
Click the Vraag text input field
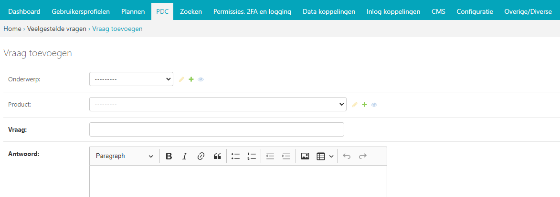pyautogui.click(x=216, y=129)
